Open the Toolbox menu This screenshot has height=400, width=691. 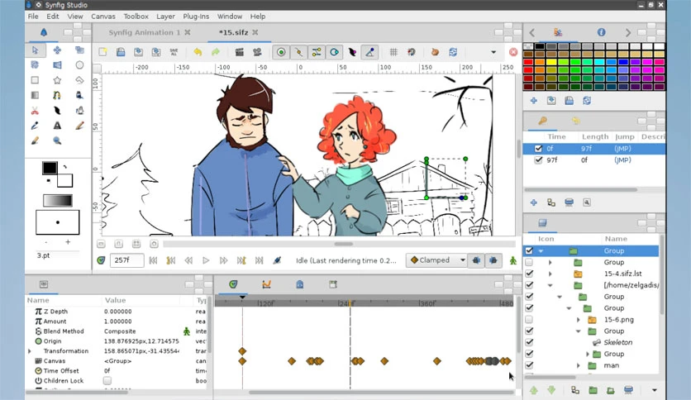(x=136, y=17)
